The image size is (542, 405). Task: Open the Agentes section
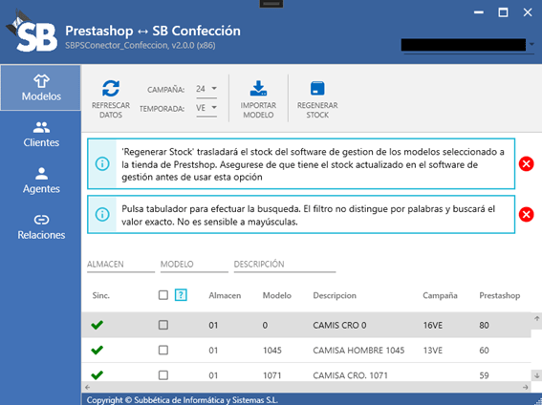(41, 181)
